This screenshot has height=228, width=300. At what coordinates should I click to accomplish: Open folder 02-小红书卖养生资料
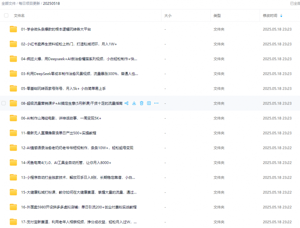[69, 44]
